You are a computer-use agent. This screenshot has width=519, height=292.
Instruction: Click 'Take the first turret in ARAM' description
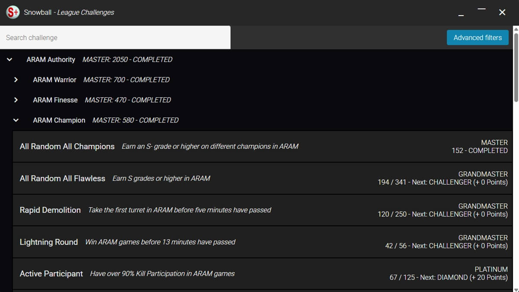coord(179,210)
